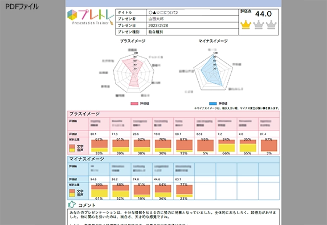Click the プレゼン日 label cell

point(131,26)
